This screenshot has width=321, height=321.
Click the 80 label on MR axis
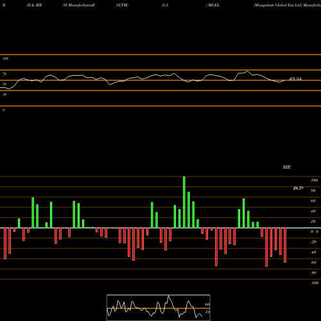coord(313,191)
